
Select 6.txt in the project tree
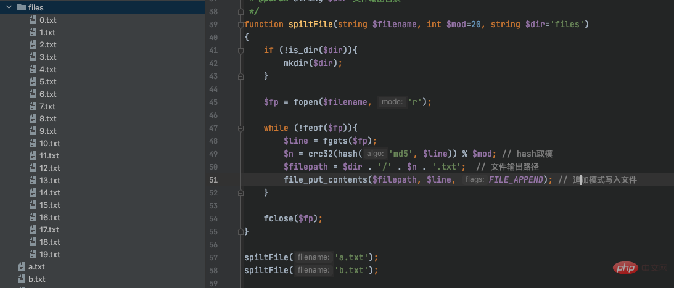[x=47, y=94]
